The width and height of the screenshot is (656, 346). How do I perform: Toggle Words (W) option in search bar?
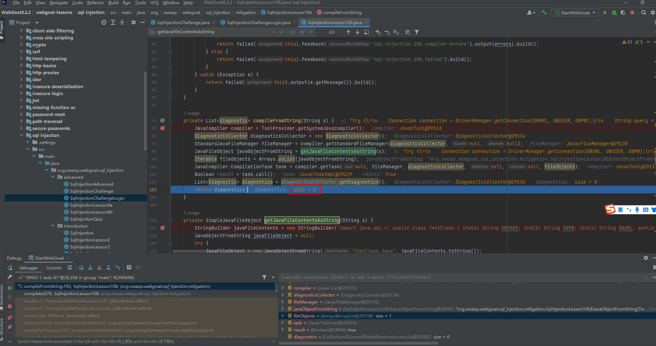click(302, 32)
